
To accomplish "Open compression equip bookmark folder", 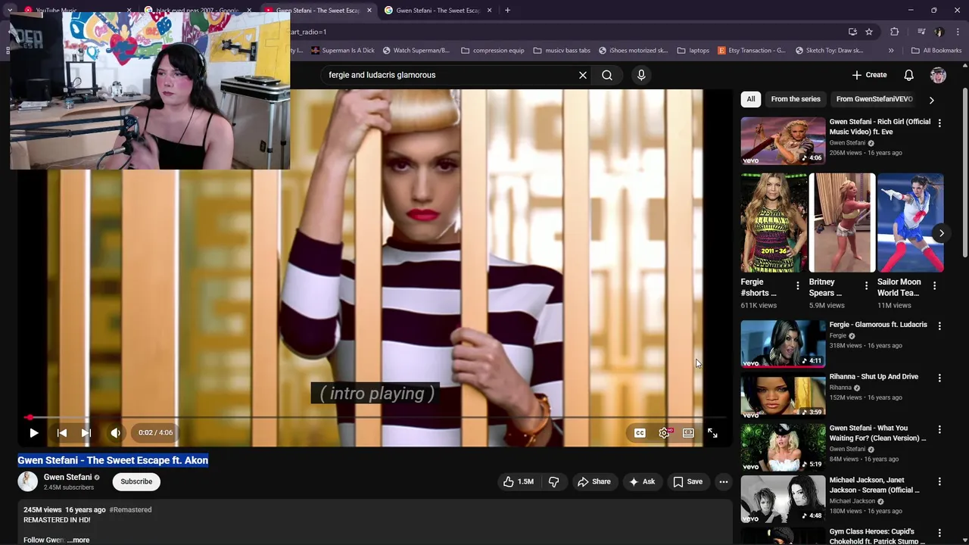I will (x=493, y=51).
